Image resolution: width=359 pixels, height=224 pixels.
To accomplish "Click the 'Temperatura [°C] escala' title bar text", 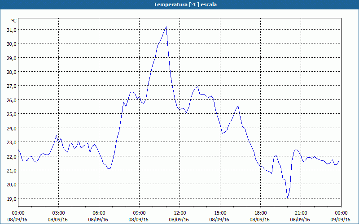I will (x=185, y=4).
